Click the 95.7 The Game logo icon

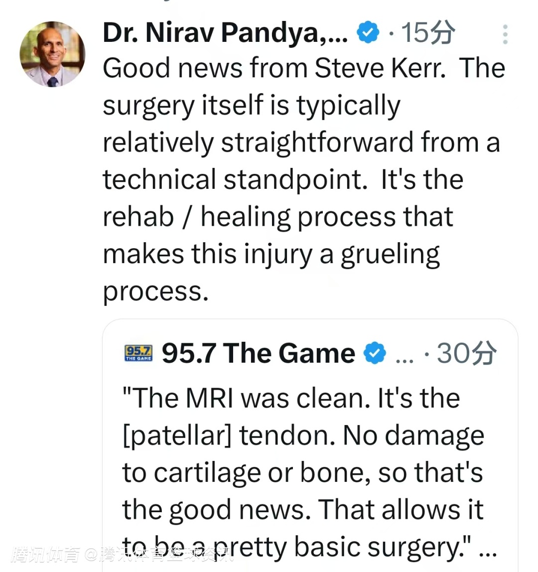click(138, 353)
